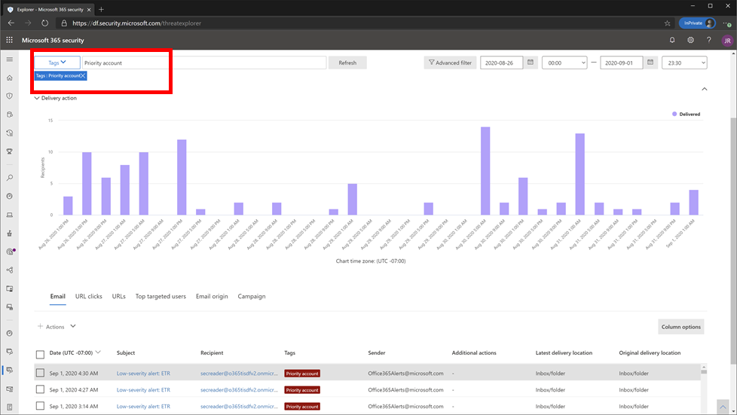Image resolution: width=737 pixels, height=415 pixels.
Task: Collapse the chart with the up chevron
Action: (x=704, y=89)
